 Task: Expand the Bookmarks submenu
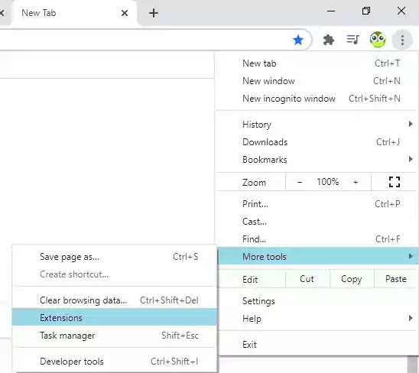[317, 160]
